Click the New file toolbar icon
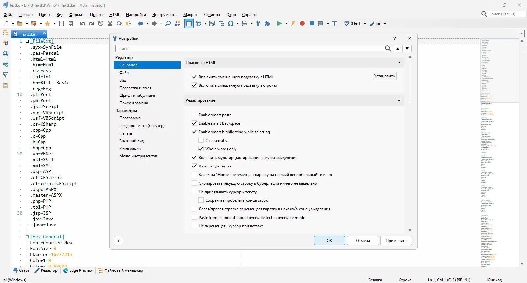The height and width of the screenshot is (283, 527). pos(6,23)
